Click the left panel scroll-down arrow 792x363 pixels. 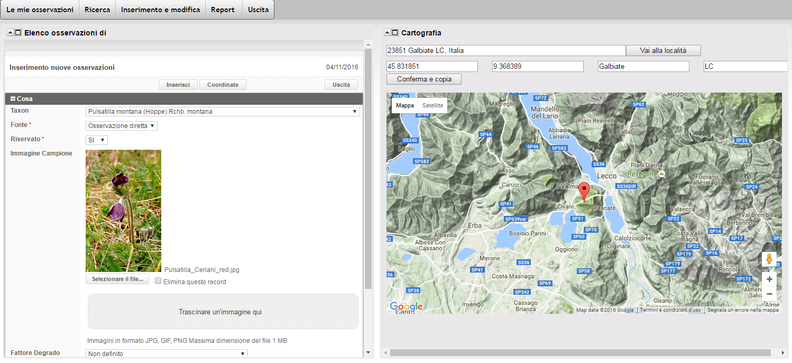(368, 352)
